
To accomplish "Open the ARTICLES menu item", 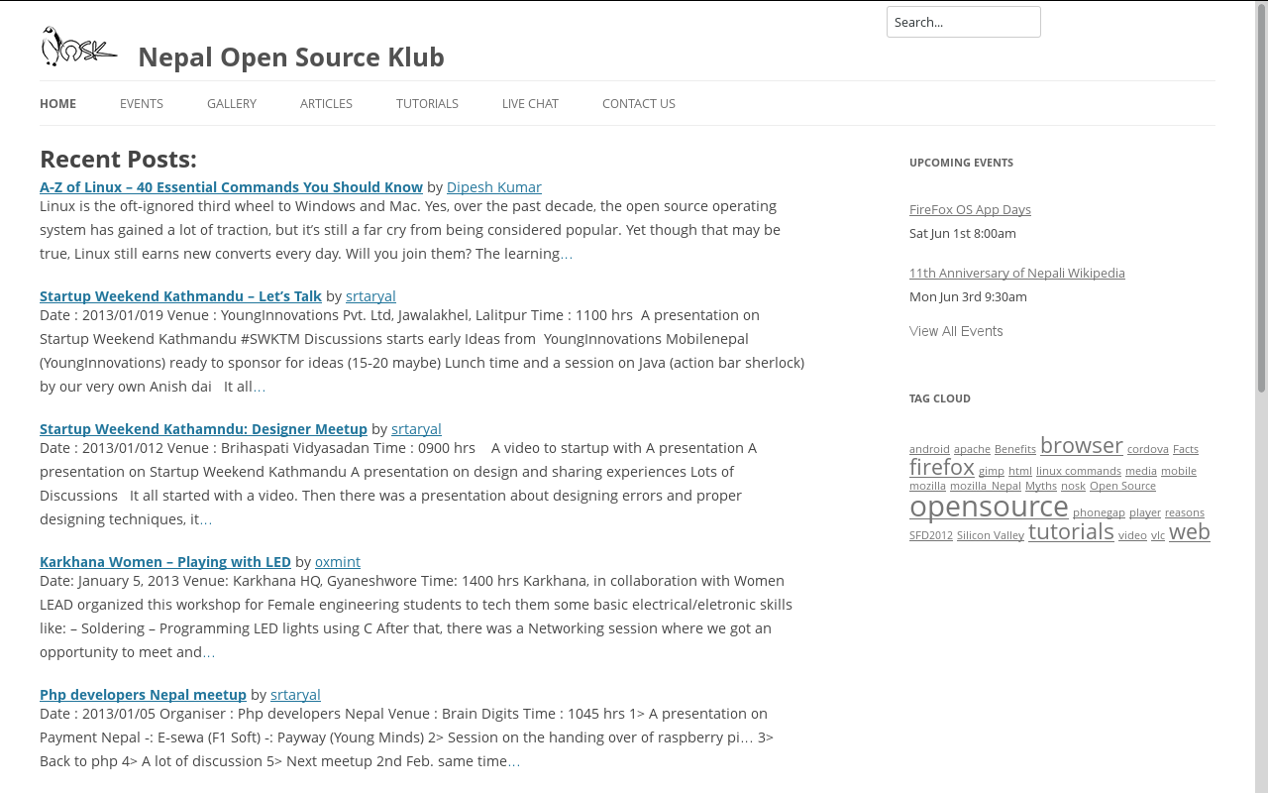I will point(326,103).
